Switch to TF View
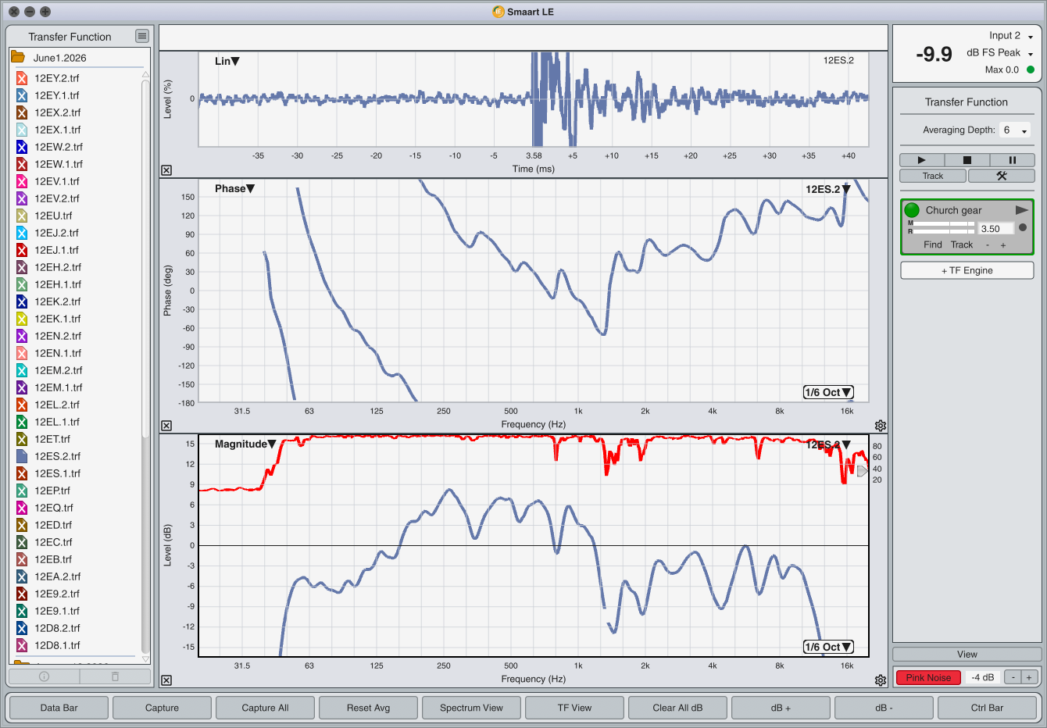Screen dimensions: 1047x728 click(574, 708)
